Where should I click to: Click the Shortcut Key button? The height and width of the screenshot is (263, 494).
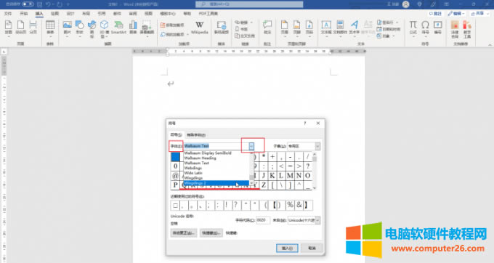pos(211,233)
